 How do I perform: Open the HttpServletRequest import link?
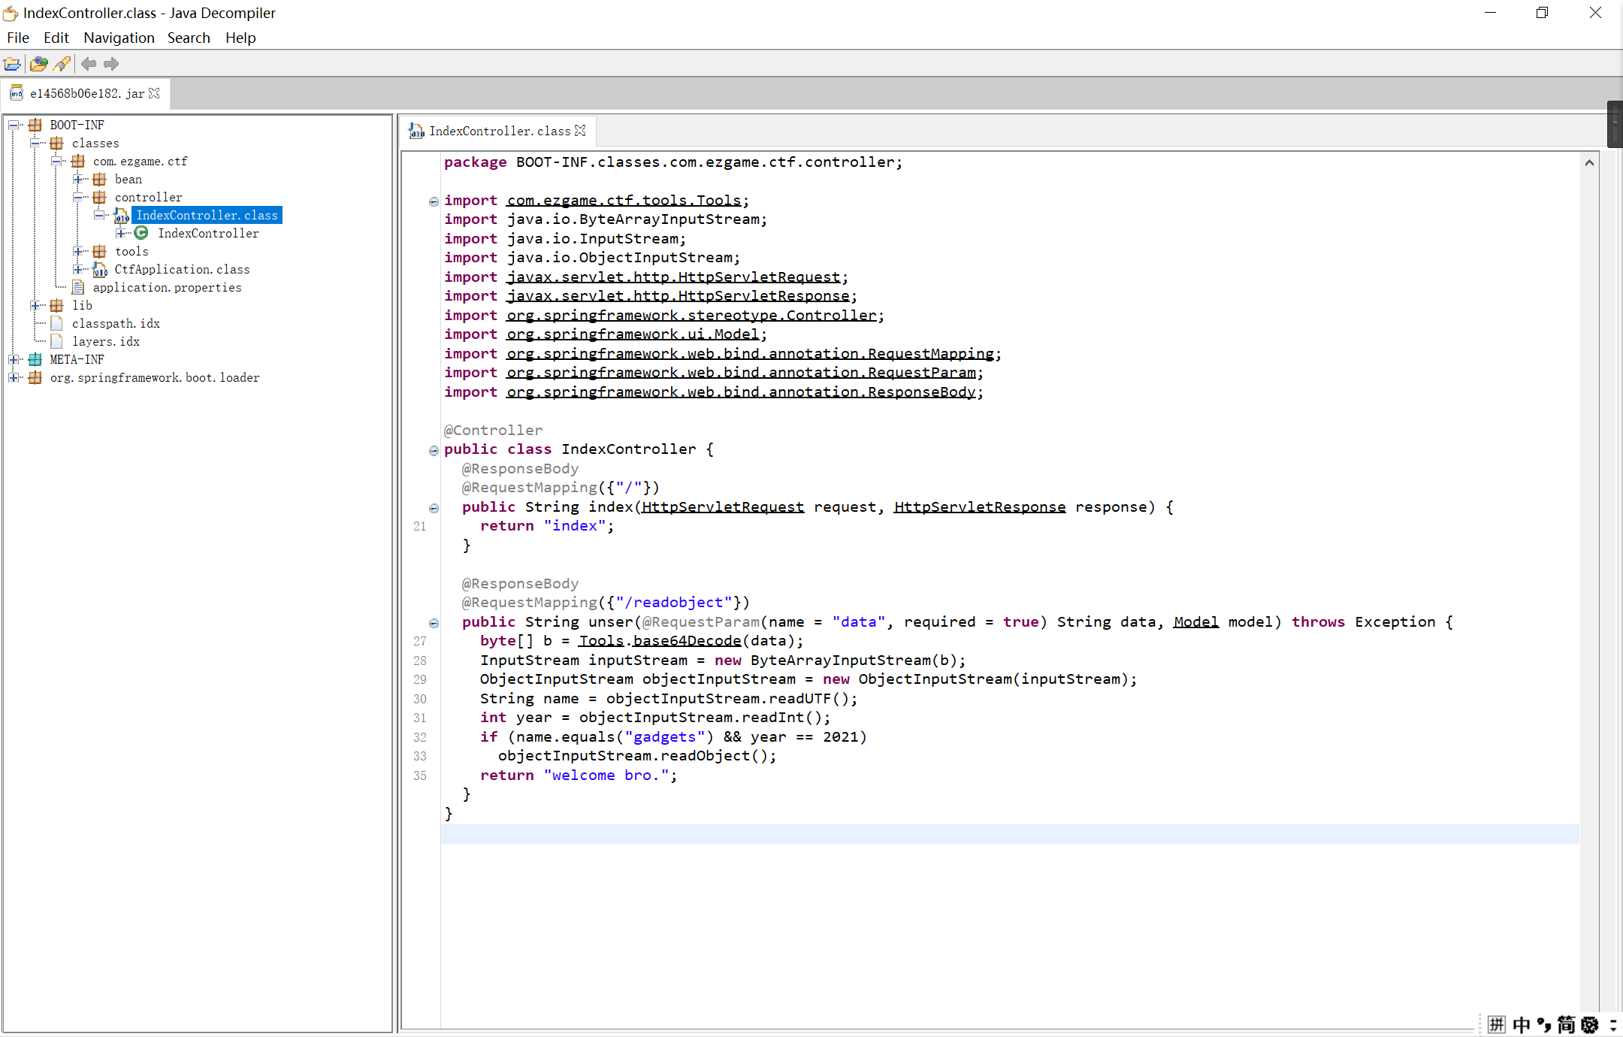point(673,277)
